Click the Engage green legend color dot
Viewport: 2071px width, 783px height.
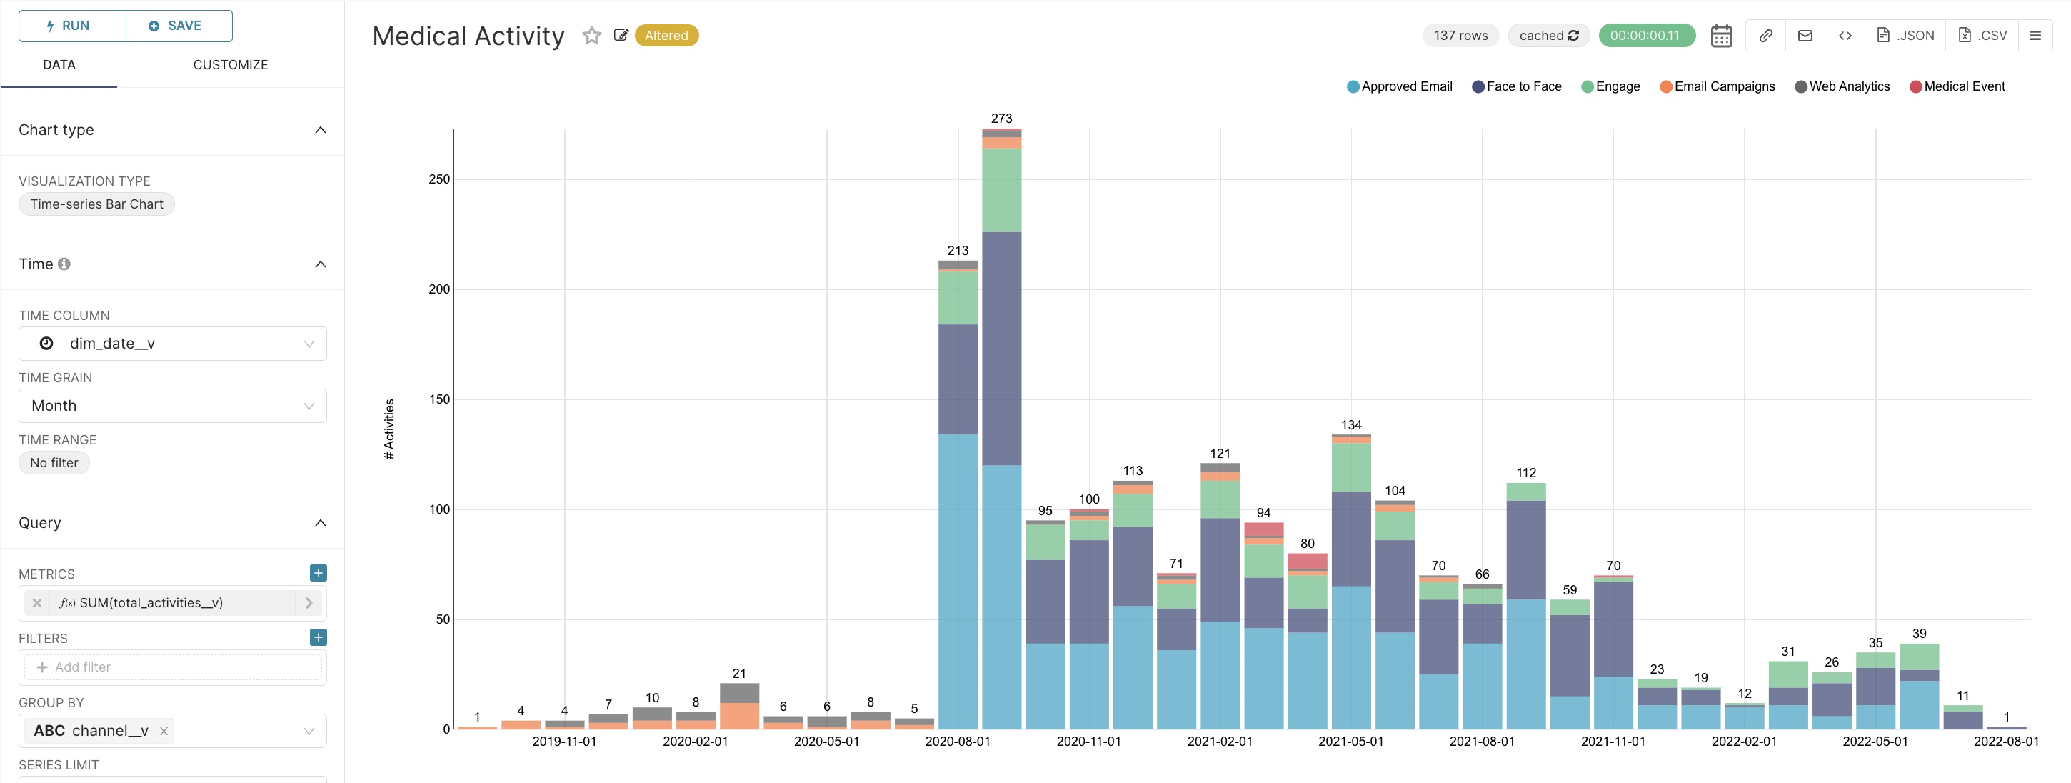1587,87
